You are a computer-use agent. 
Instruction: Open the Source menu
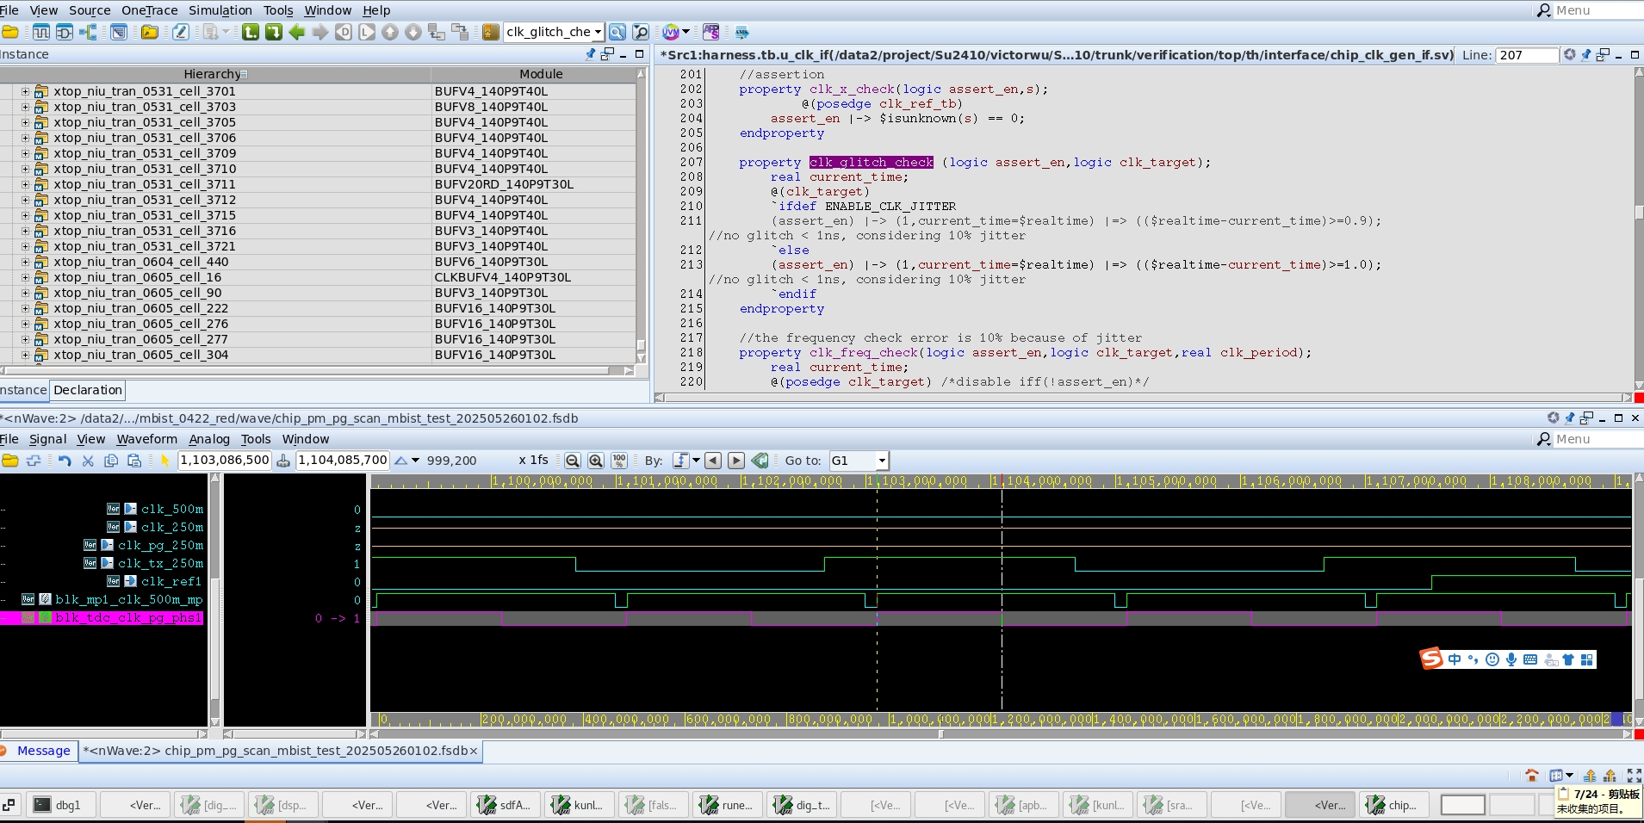pyautogui.click(x=90, y=10)
